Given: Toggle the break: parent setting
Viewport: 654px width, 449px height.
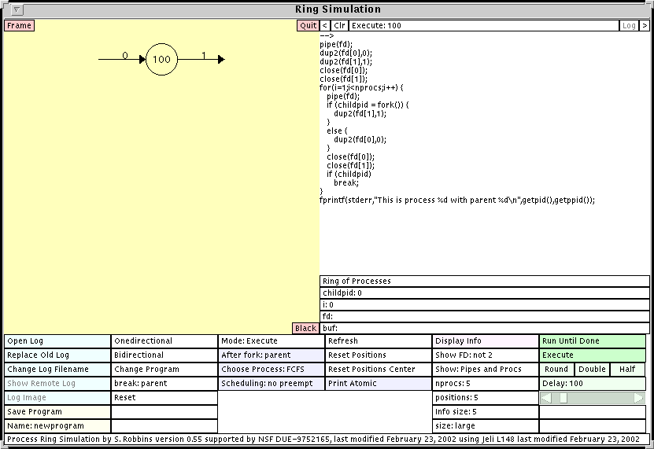Looking at the screenshot, I should pyautogui.click(x=164, y=384).
